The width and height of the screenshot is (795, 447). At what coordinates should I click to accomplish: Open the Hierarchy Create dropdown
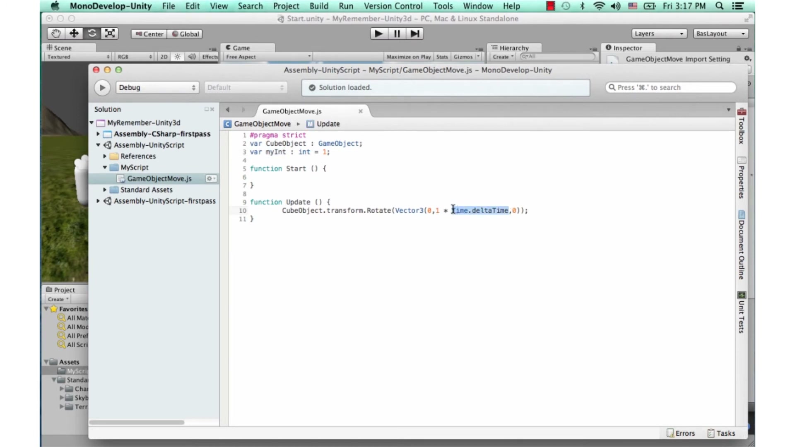[x=503, y=57]
